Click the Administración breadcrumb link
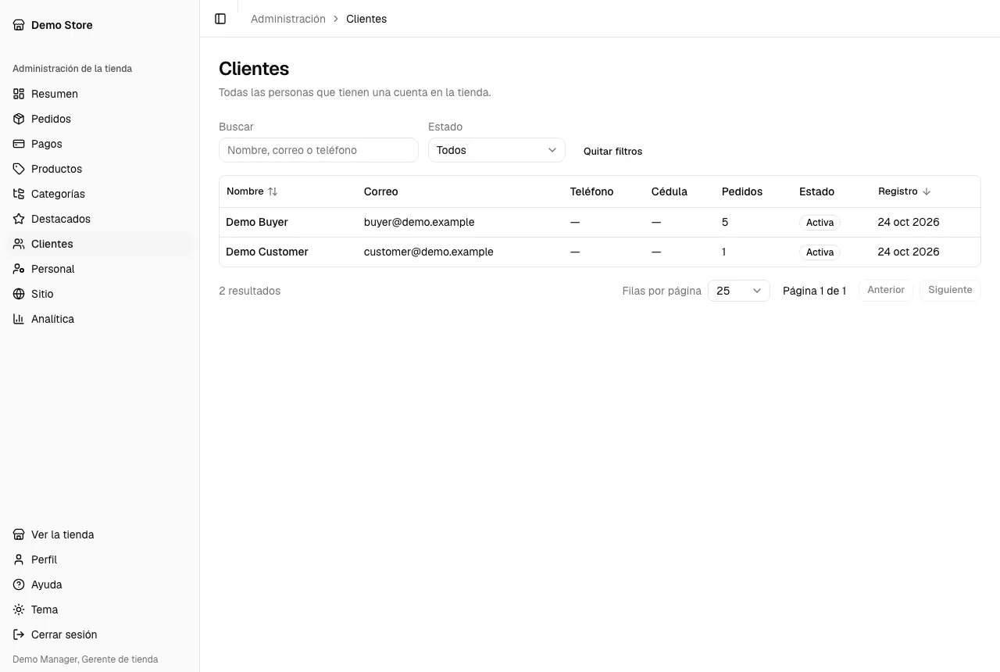Image resolution: width=1000 pixels, height=672 pixels. [288, 19]
